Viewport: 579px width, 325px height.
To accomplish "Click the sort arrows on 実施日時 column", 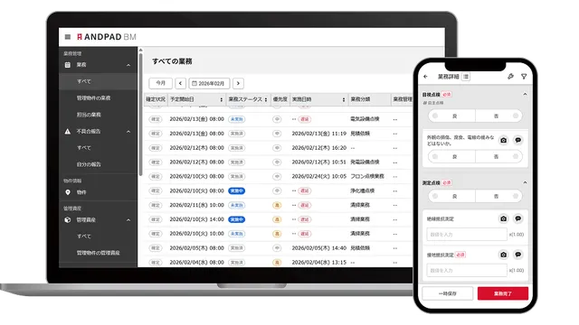I will 344,99.
